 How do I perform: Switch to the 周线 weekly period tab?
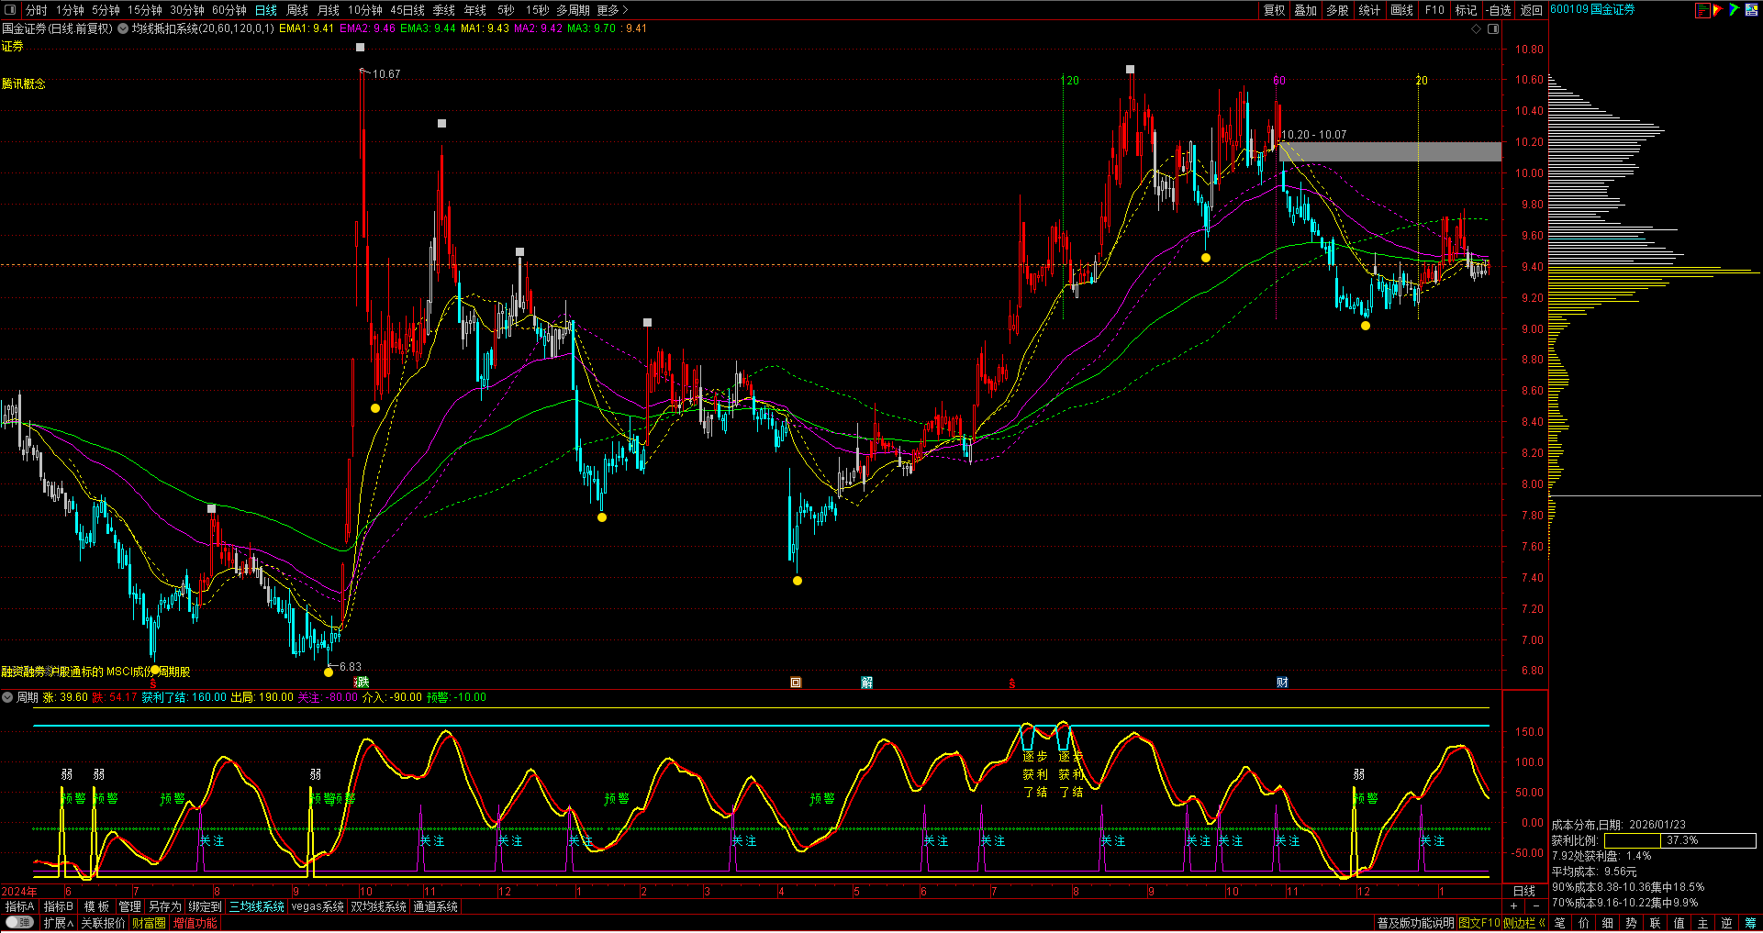[297, 10]
